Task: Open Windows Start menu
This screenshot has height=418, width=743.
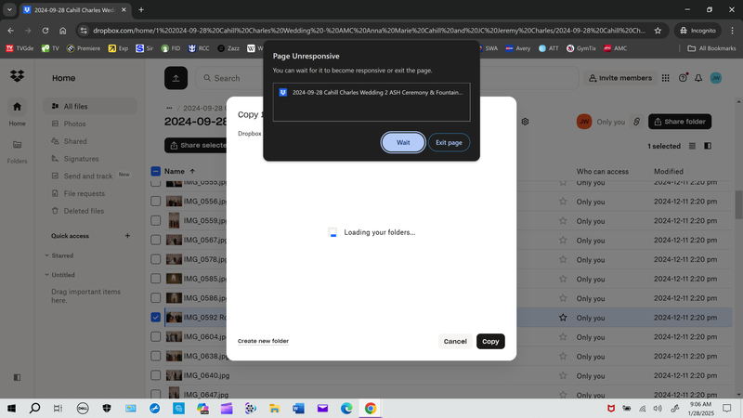Action: click(11, 408)
